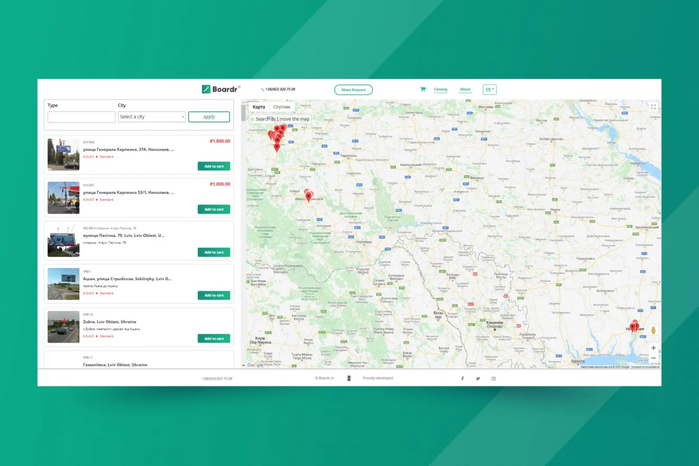The image size is (699, 466).
Task: Zoom in with map plus button
Action: point(653,348)
